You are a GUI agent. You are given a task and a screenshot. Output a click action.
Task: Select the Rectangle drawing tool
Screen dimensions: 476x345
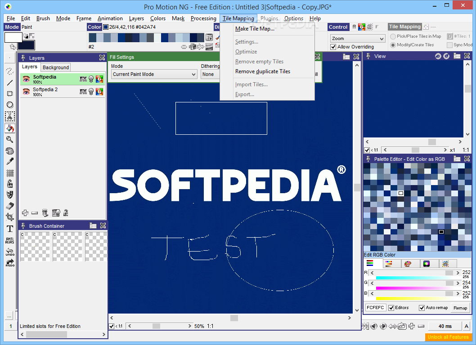(x=10, y=94)
